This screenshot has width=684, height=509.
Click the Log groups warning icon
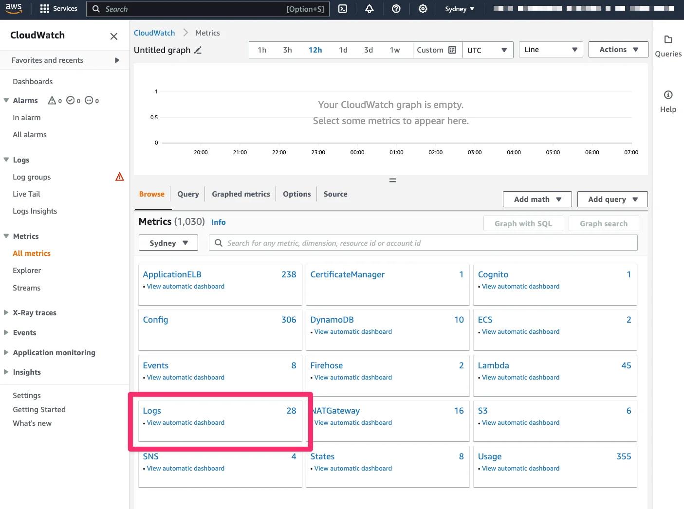coord(119,177)
